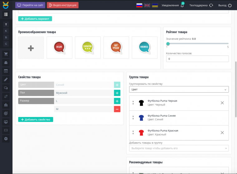
Task: Click the settings gear icon in sidebar
Action: click(x=6, y=138)
